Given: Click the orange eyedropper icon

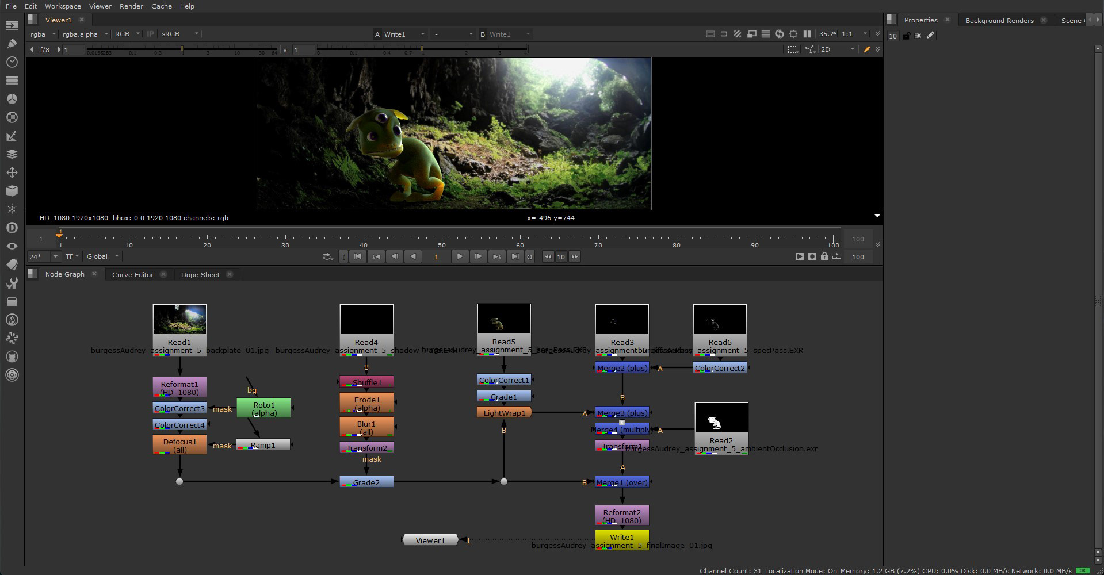Looking at the screenshot, I should 866,49.
